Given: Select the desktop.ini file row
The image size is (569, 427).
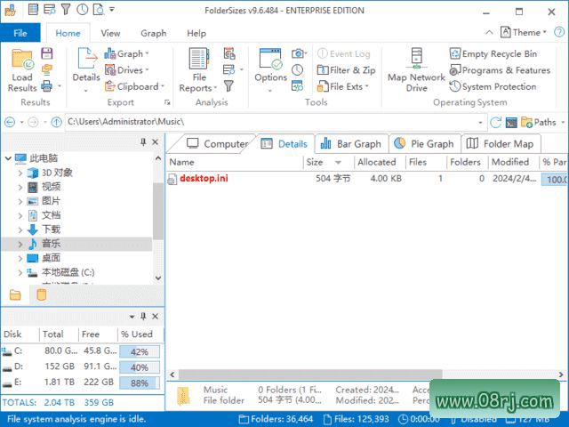Looking at the screenshot, I should [x=367, y=178].
